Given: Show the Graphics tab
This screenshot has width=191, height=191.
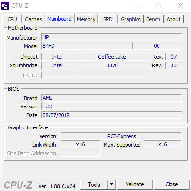Looking at the screenshot, I should (131, 19).
